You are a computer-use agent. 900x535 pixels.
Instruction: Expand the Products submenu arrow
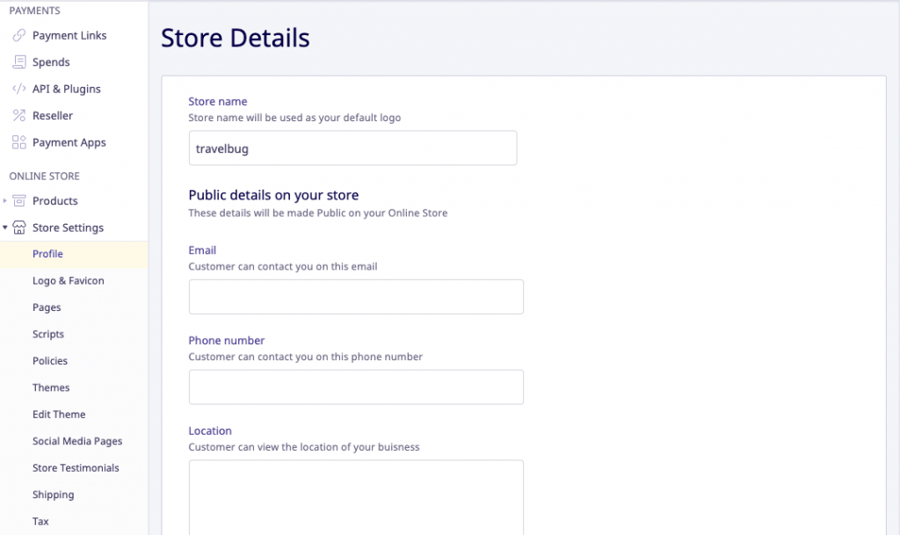(5, 201)
